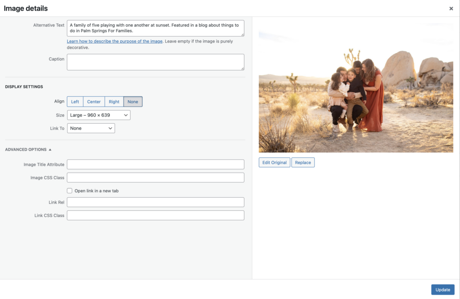Focus the Image Title Attribute field
This screenshot has height=299, width=460.
[155, 165]
